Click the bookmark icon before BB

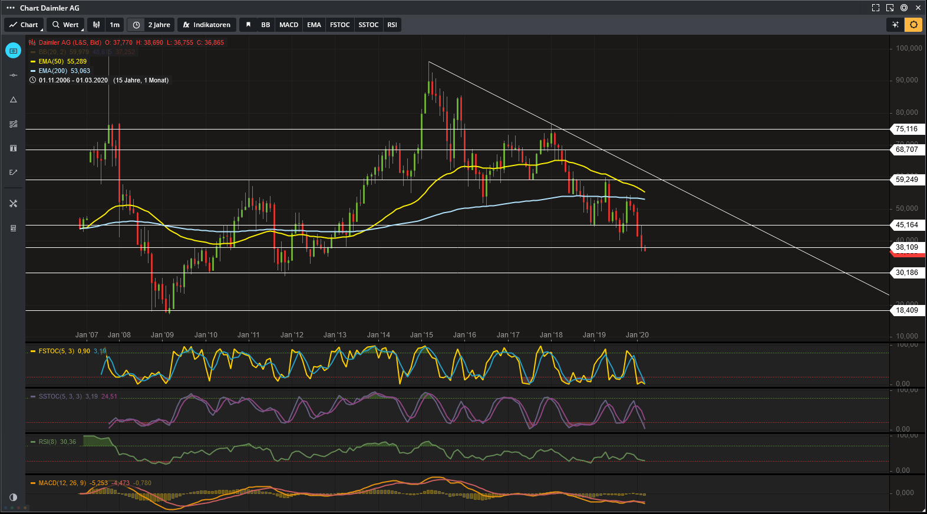pos(248,25)
